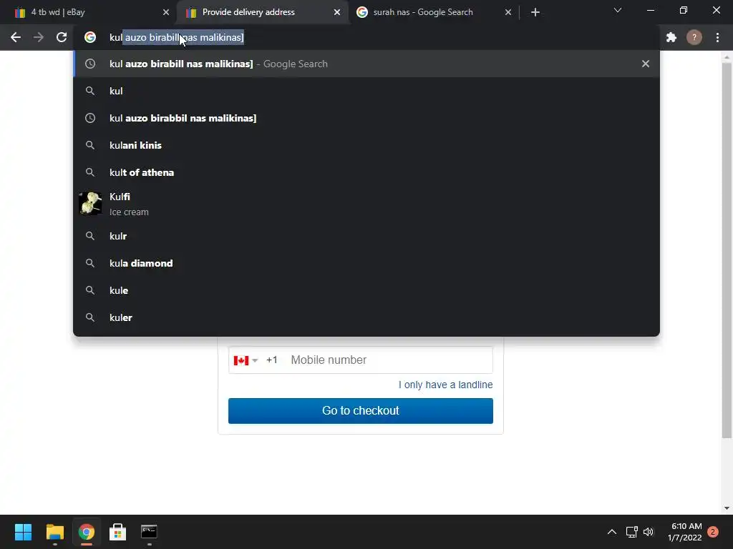The height and width of the screenshot is (549, 733).
Task: Reload the current page
Action: click(x=62, y=37)
